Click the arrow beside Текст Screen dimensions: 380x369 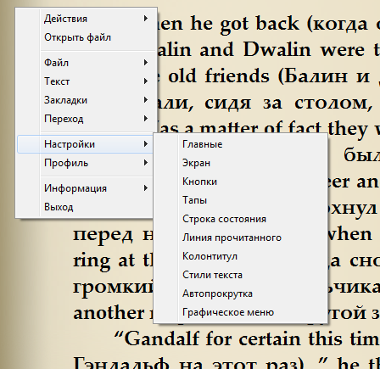146,81
